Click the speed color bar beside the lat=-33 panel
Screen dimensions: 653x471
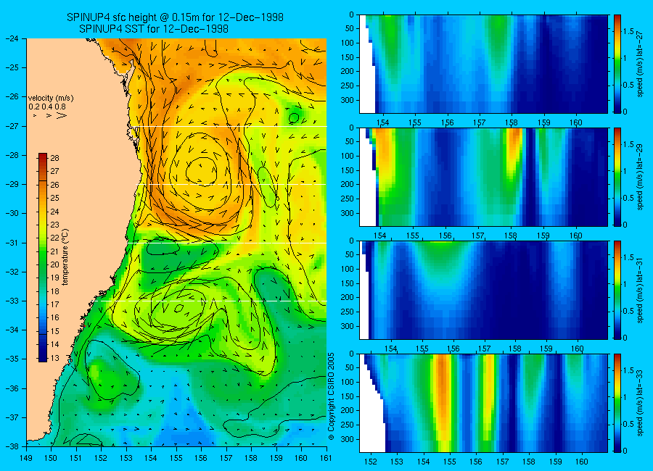(617, 403)
